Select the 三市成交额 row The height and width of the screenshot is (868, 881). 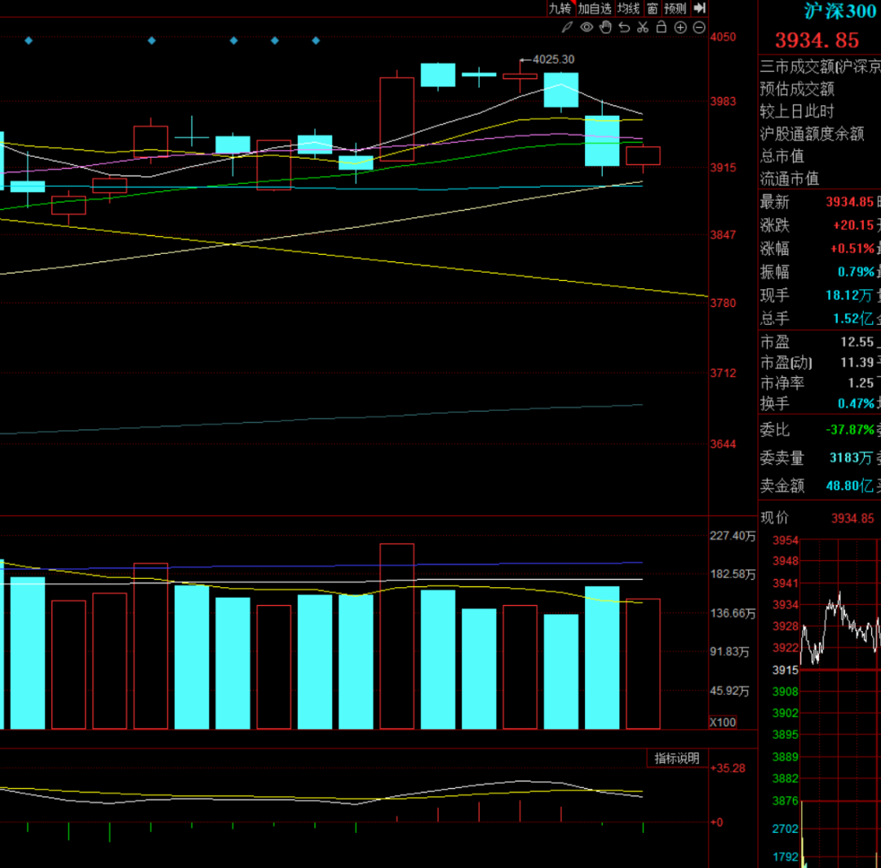click(x=820, y=67)
